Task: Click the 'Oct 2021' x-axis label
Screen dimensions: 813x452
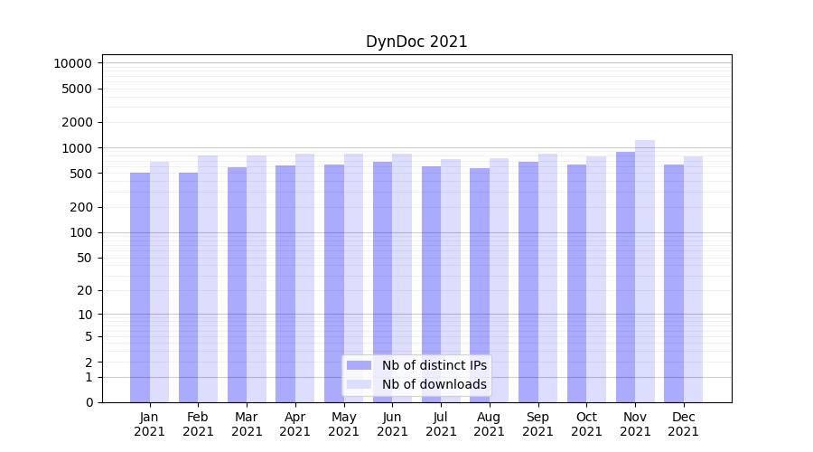Action: 586,424
